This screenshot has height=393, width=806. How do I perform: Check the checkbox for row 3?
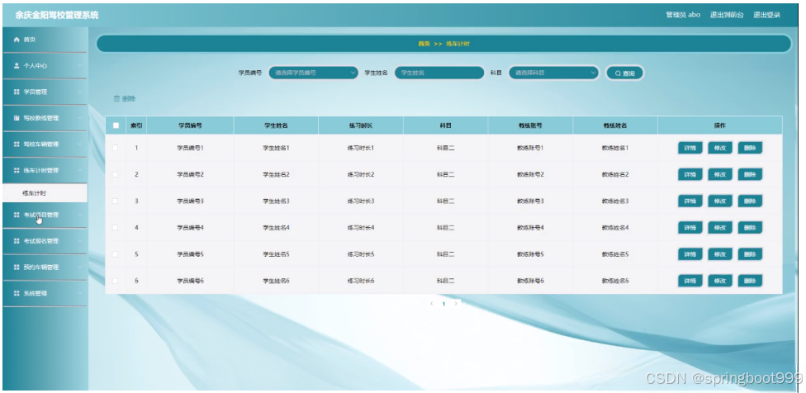click(115, 201)
